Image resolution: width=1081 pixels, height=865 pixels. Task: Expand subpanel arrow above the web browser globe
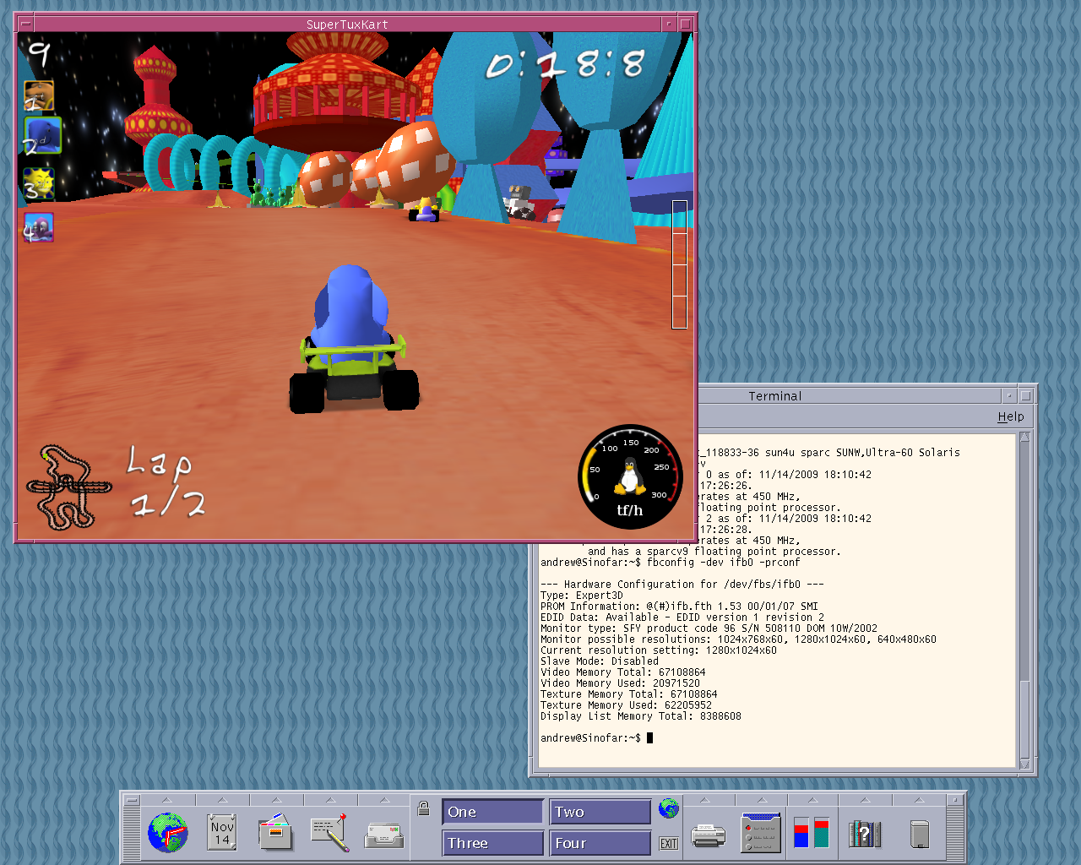tap(166, 800)
